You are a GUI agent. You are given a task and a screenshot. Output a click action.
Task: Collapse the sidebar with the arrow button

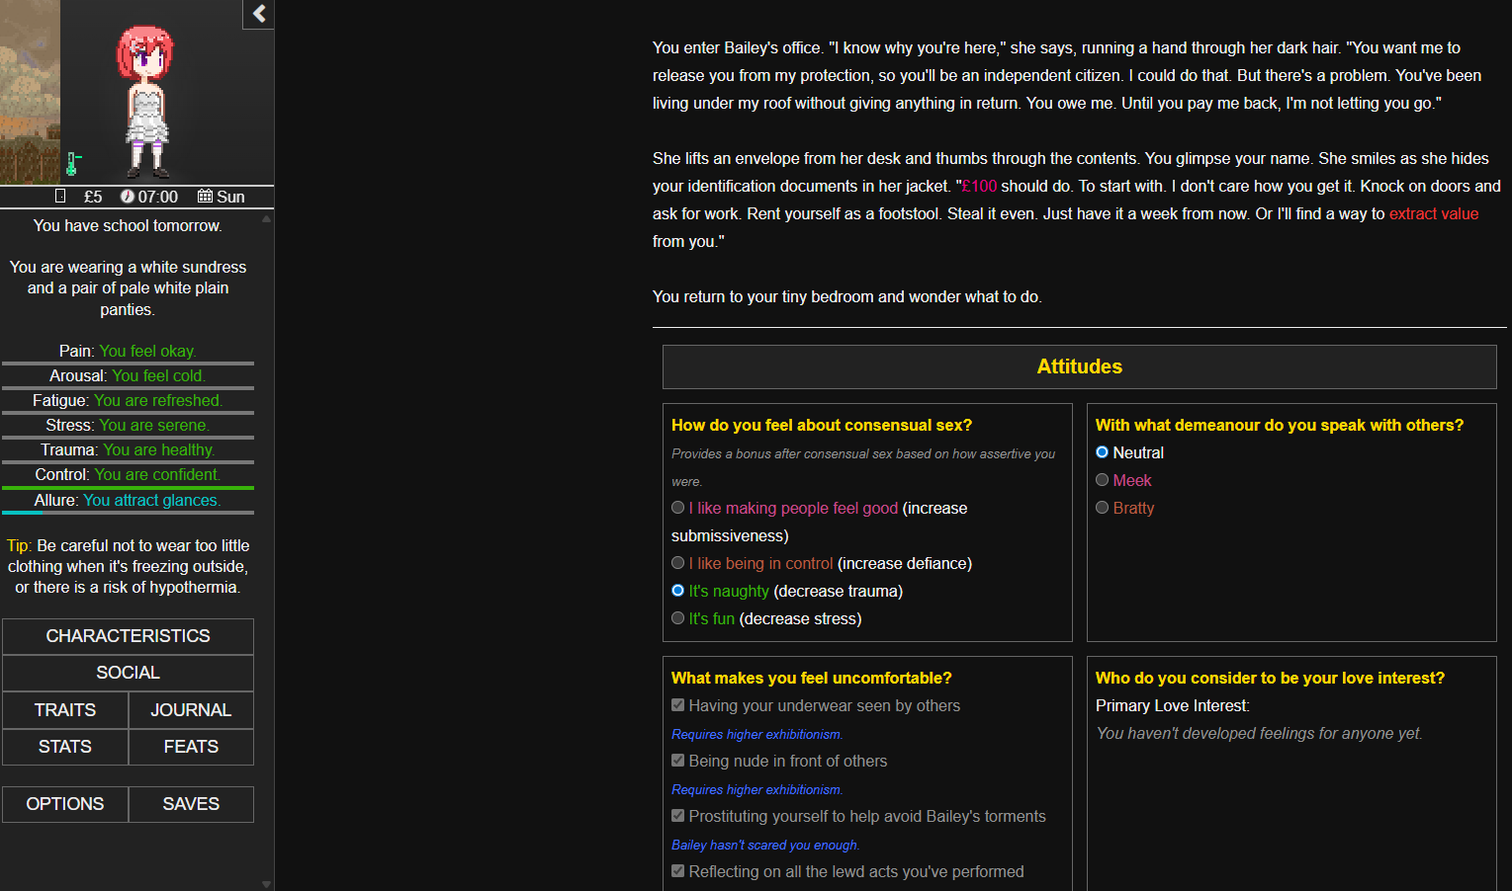(258, 14)
